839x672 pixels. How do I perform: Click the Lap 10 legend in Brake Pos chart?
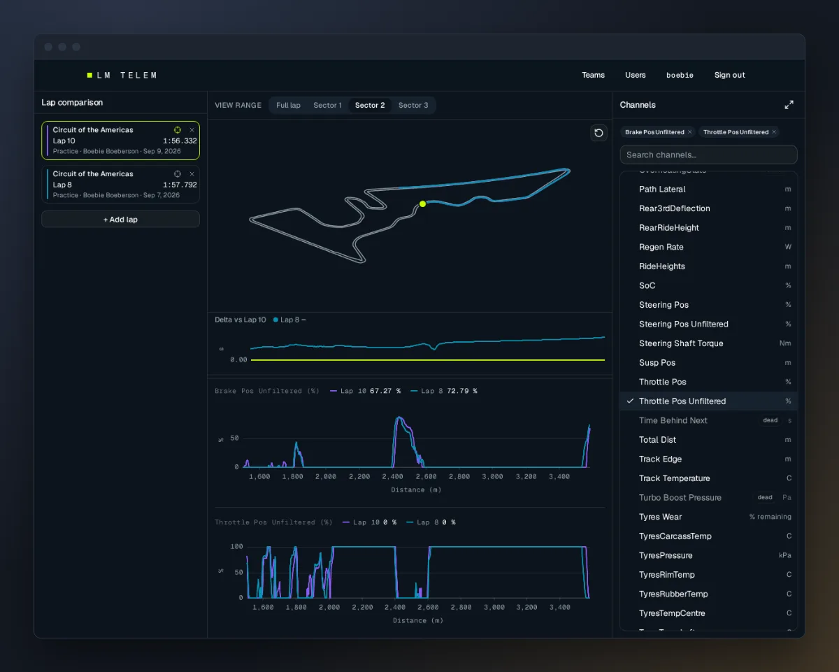click(364, 392)
